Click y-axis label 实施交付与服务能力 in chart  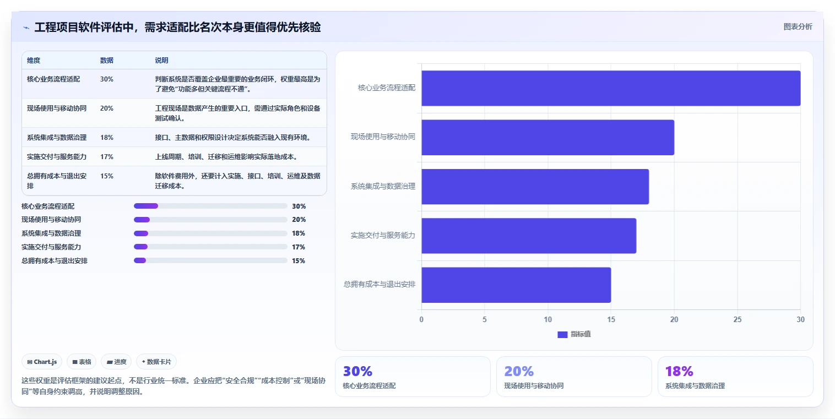[383, 235]
